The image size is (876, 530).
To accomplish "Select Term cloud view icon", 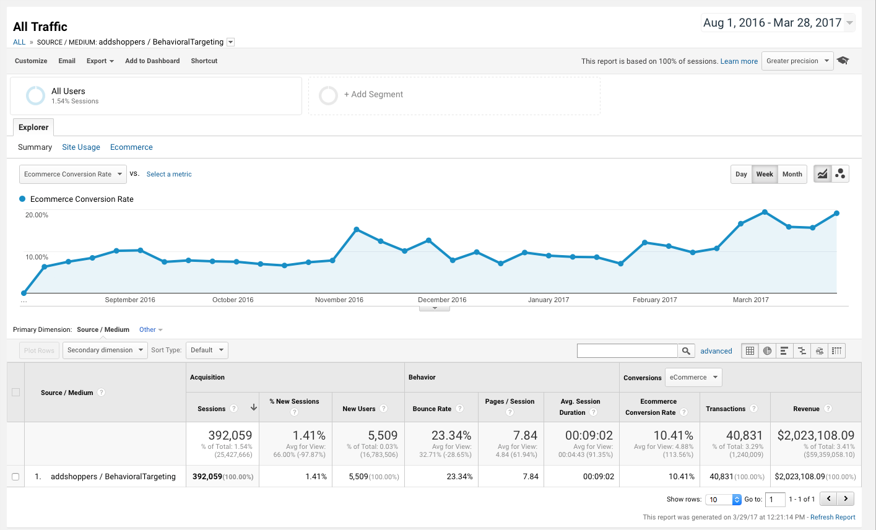I will (x=819, y=350).
